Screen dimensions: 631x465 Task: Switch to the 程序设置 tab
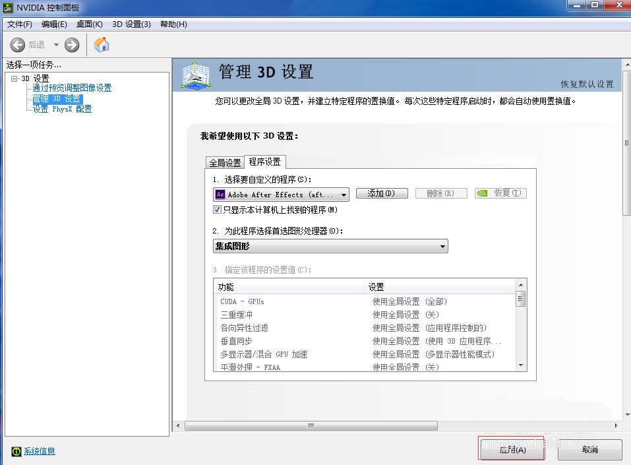[265, 162]
